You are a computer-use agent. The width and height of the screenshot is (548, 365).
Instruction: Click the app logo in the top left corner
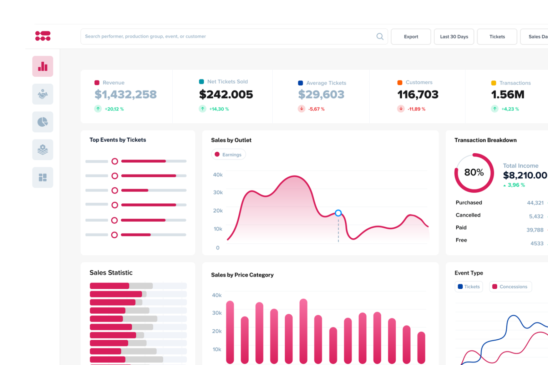(x=43, y=36)
